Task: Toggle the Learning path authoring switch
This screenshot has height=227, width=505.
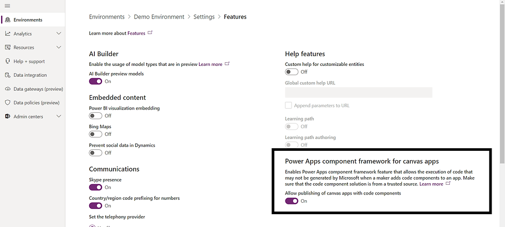Action: pos(292,145)
